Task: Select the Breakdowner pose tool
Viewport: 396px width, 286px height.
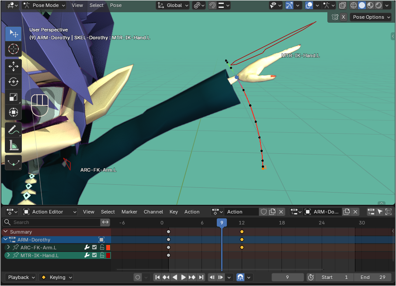Action: point(14,163)
